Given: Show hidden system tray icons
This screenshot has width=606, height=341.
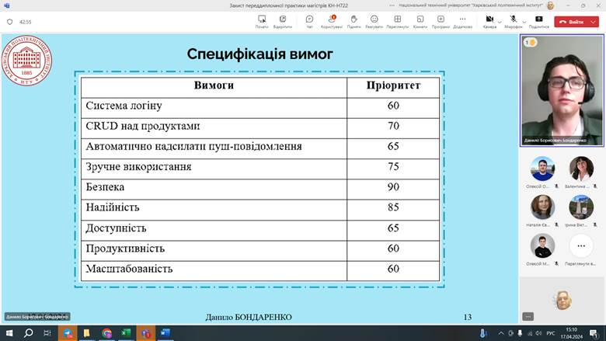Looking at the screenshot, I should tap(501, 333).
